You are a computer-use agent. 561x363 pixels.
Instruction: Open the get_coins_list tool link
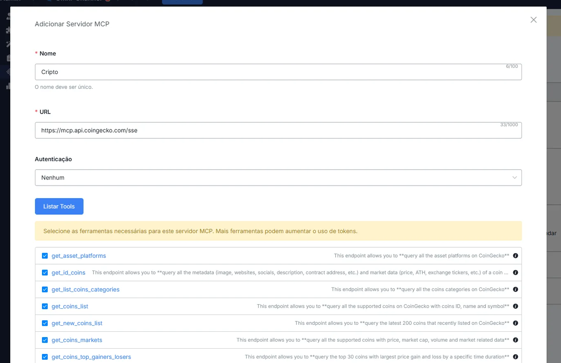tap(70, 306)
